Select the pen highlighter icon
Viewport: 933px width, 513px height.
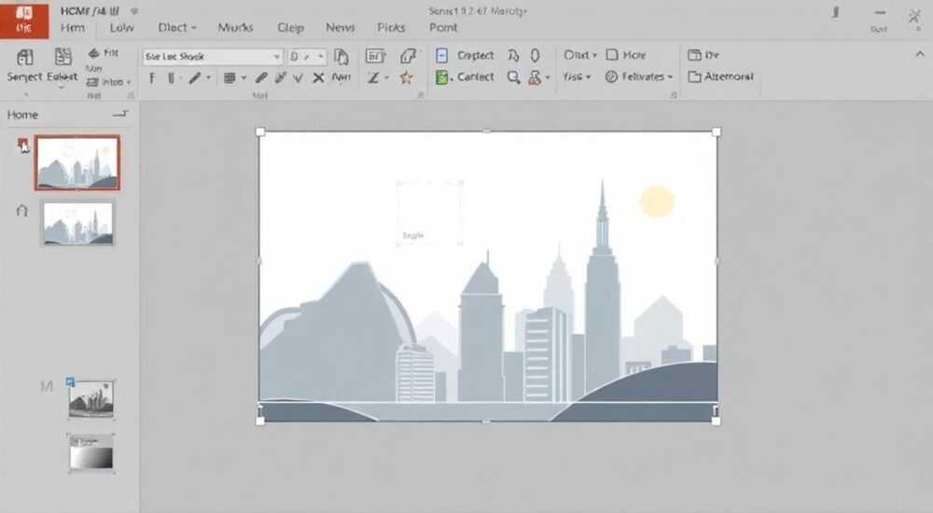[x=195, y=78]
